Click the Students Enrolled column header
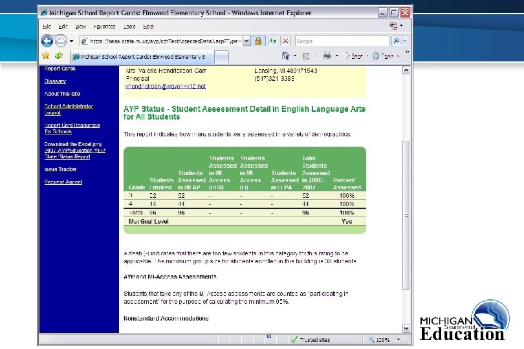This screenshot has width=524, height=349. pyautogui.click(x=160, y=184)
